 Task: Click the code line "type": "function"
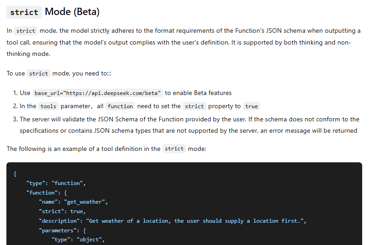click(56, 183)
